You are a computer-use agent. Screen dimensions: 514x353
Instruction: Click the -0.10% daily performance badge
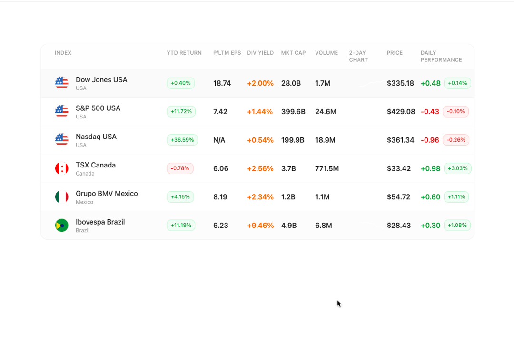[x=455, y=111]
